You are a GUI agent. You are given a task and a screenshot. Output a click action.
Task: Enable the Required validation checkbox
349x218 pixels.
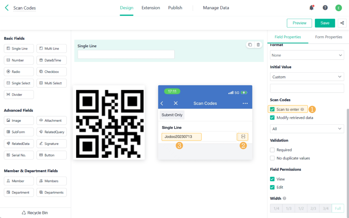point(273,150)
